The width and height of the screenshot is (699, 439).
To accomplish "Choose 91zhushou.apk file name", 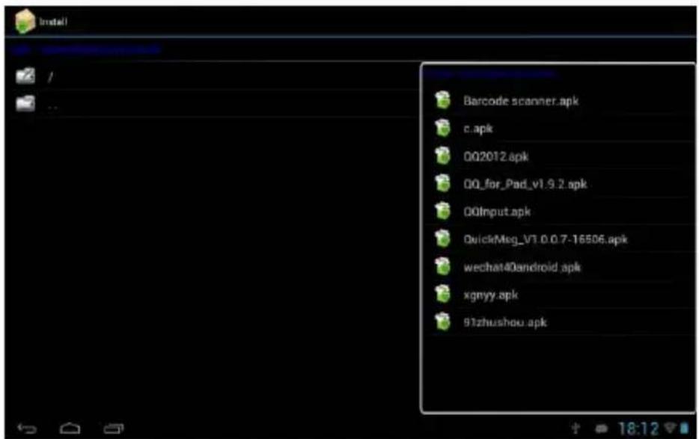I will point(504,322).
